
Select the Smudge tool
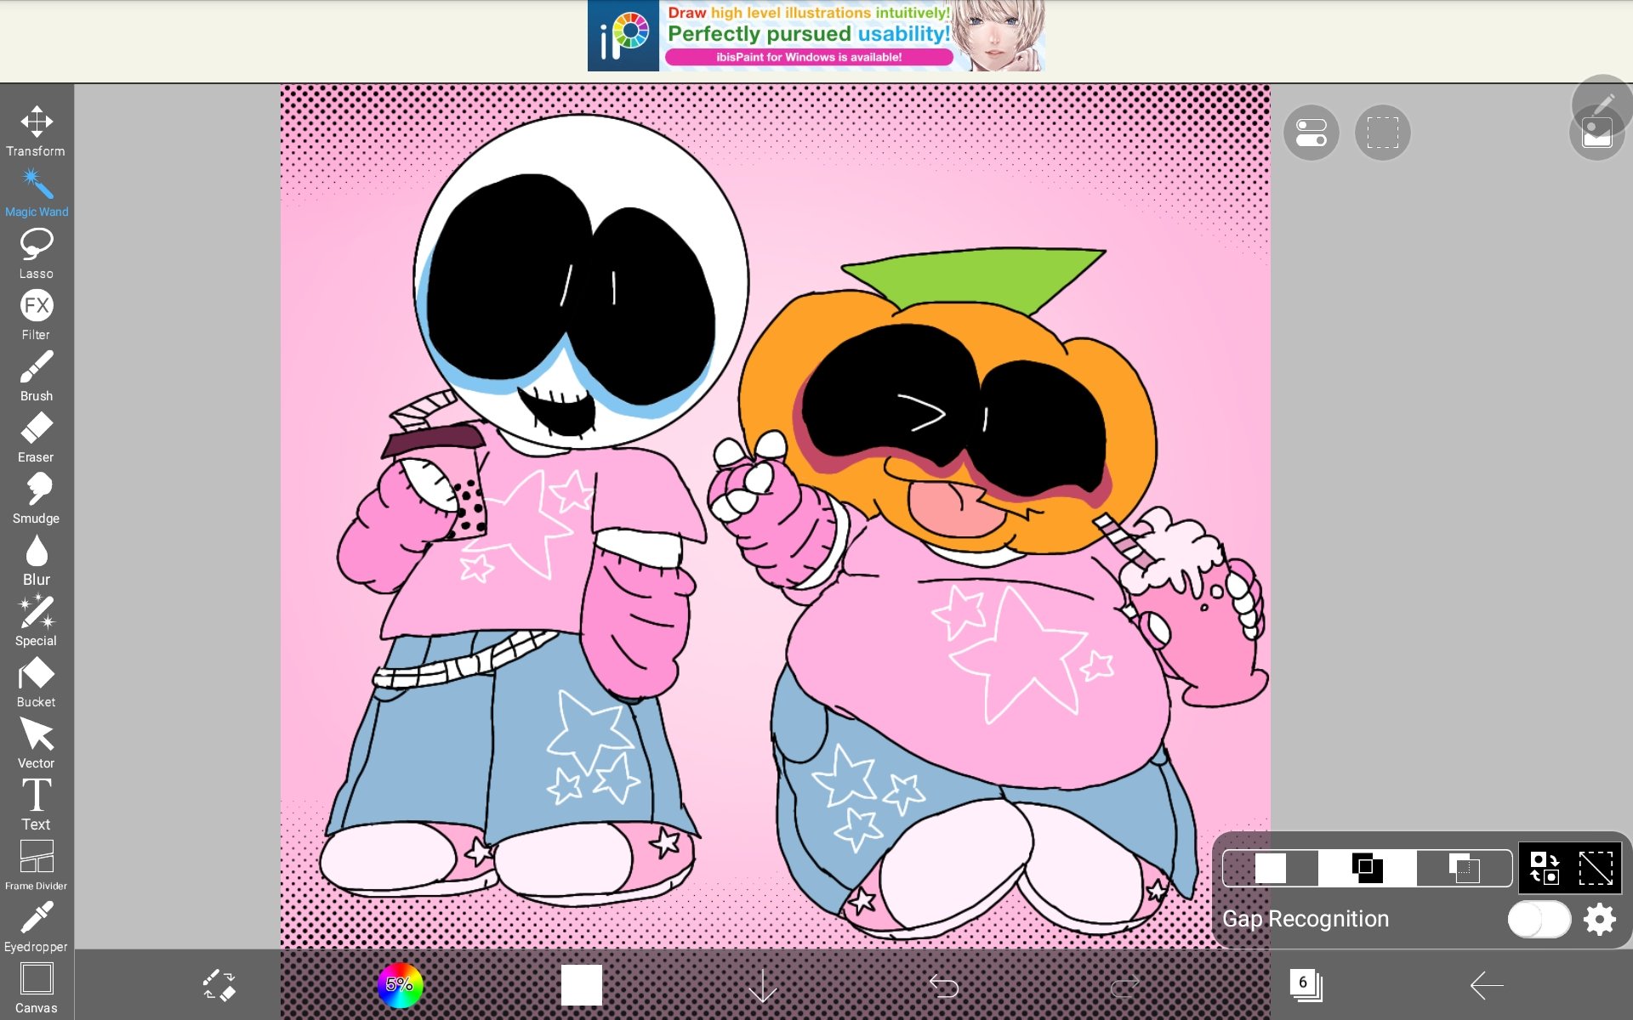(36, 498)
